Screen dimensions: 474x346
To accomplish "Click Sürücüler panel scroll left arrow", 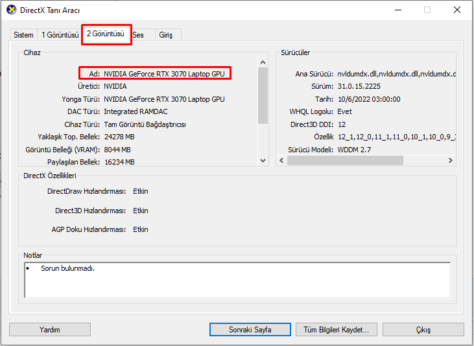I will click(281, 160).
